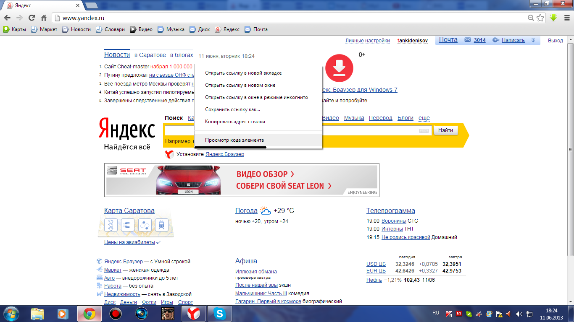Screen dimensions: 574x322
Task: Open the virtual keyboard icon in search field
Action: click(424, 130)
